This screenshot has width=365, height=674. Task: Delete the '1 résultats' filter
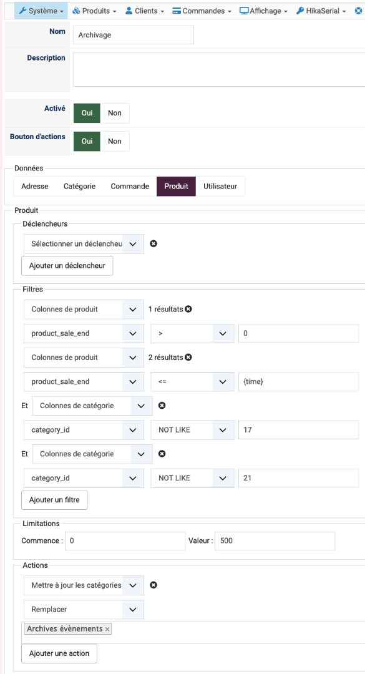[188, 309]
